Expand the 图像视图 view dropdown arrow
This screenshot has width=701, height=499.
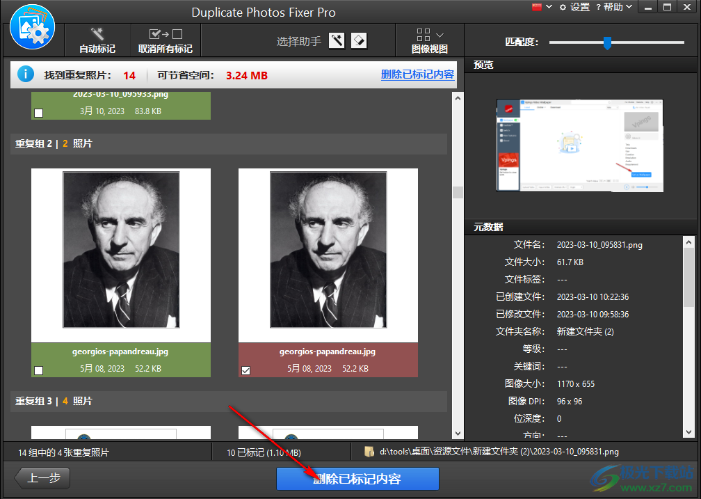pos(440,35)
